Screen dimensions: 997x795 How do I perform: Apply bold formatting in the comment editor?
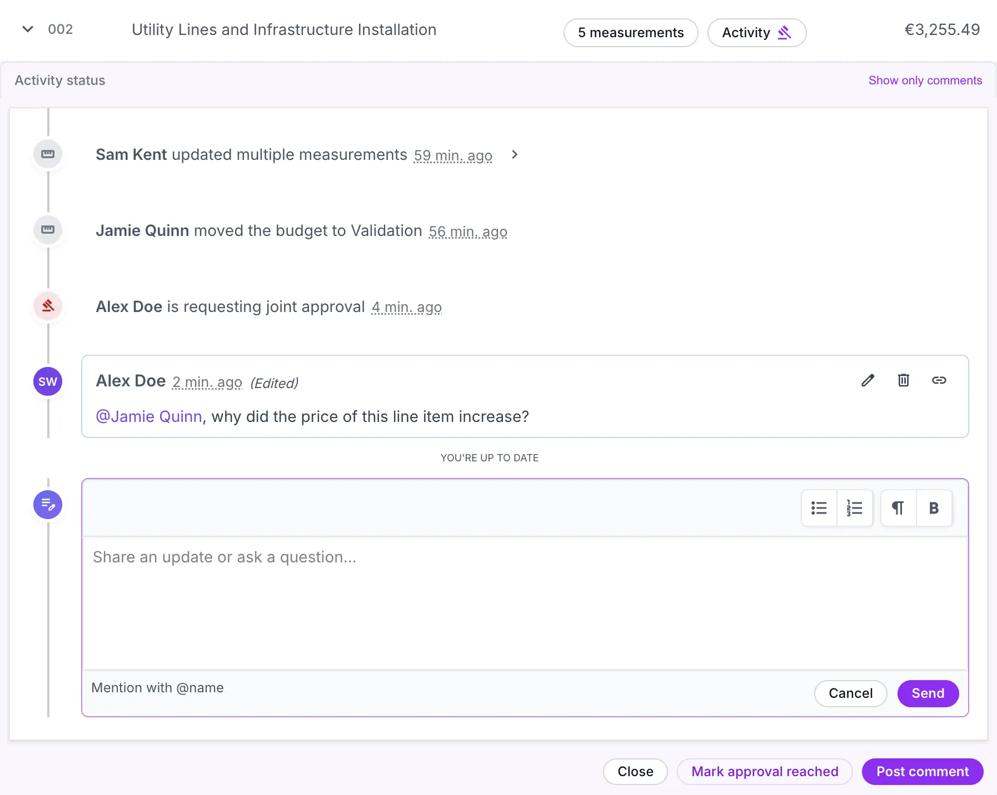click(934, 507)
